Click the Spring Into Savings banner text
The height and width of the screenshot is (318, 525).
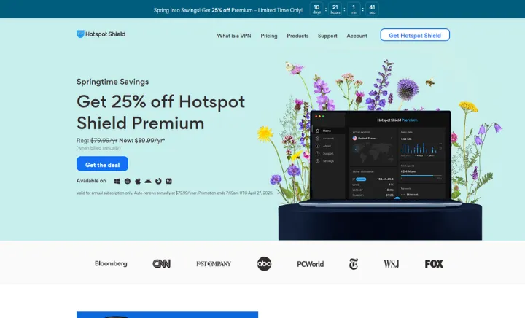click(228, 10)
